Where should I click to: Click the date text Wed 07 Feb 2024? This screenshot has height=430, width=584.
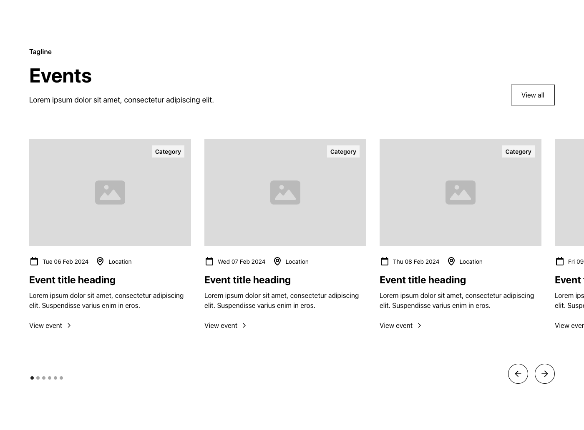[242, 262]
